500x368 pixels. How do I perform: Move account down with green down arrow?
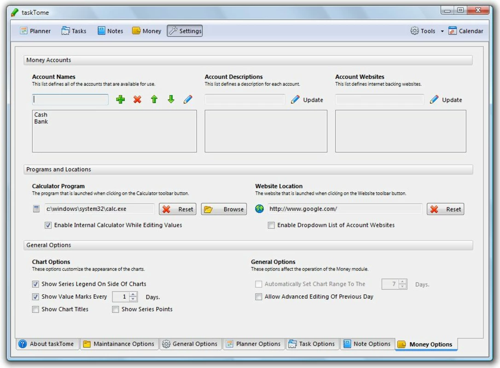(171, 99)
